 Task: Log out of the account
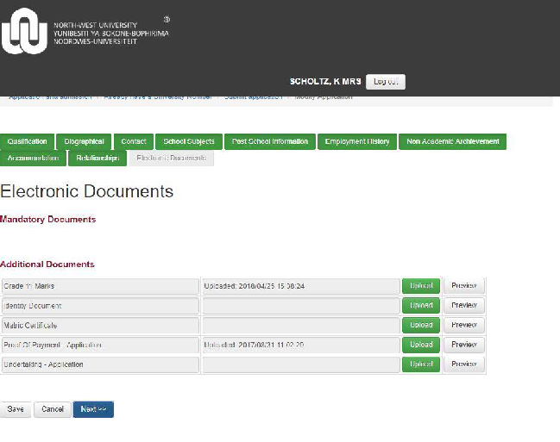(385, 82)
